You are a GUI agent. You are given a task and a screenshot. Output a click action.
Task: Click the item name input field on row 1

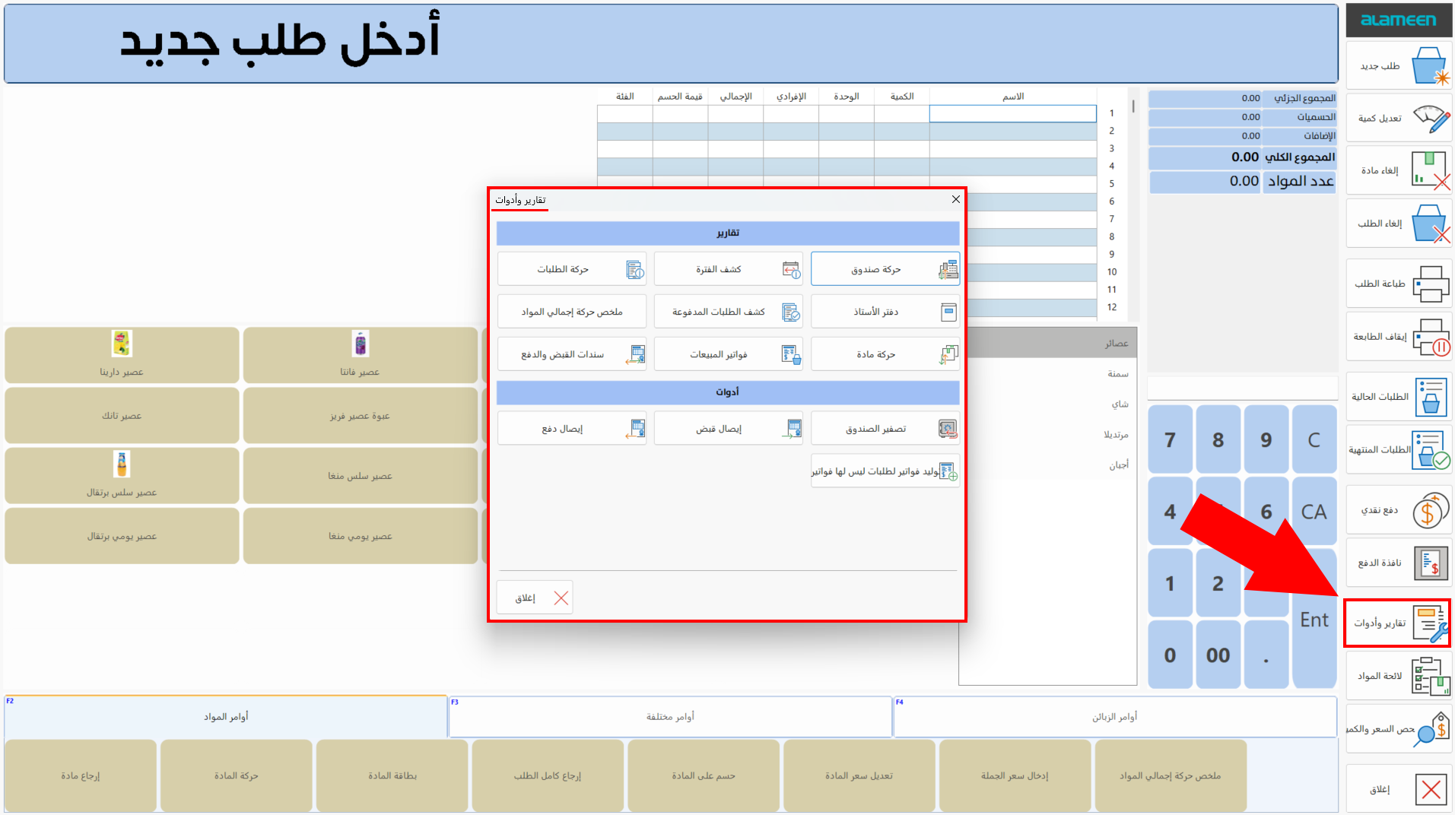[x=1012, y=113]
